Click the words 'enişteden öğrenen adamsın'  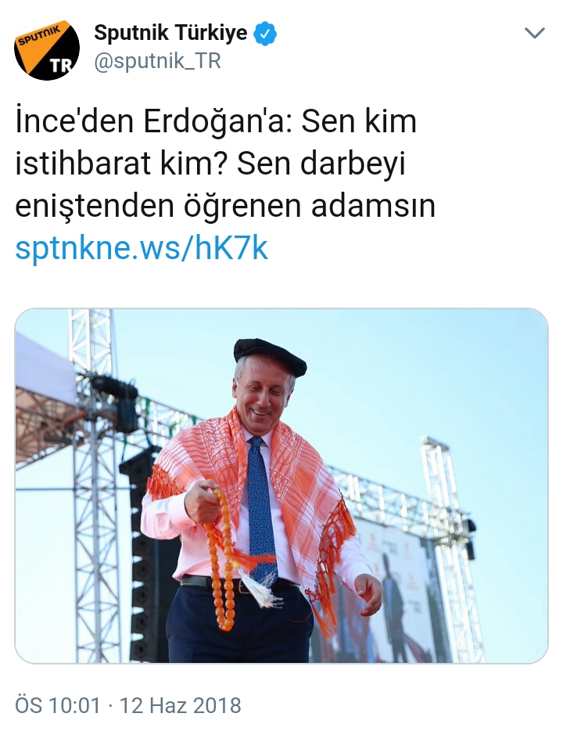225,206
